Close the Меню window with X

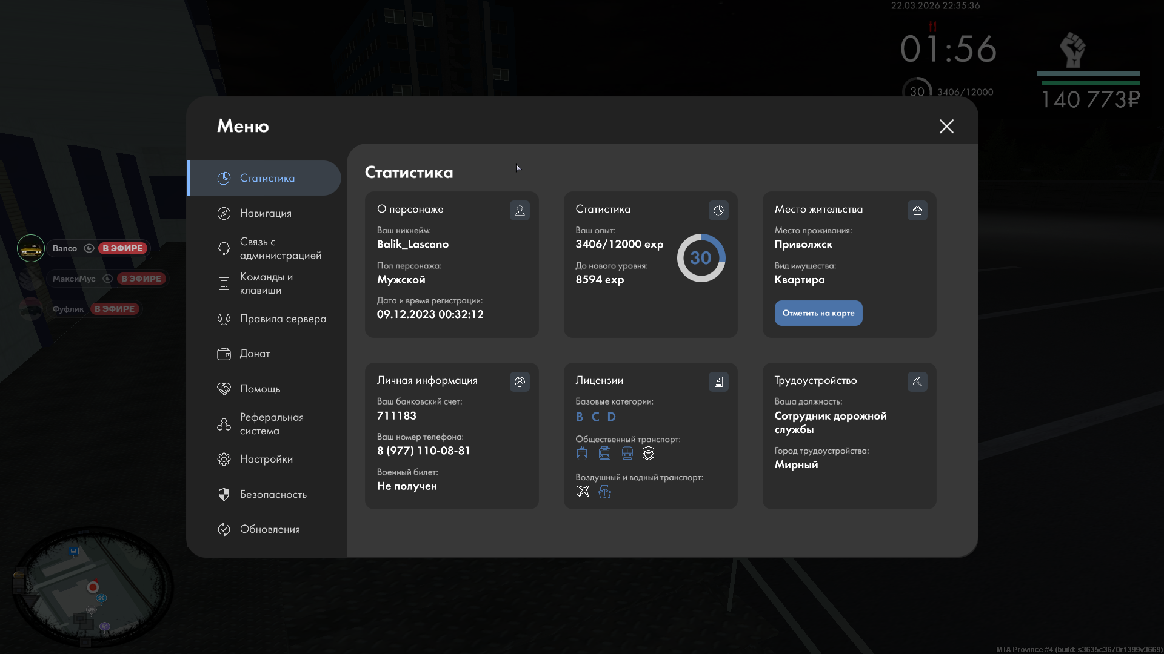point(946,126)
